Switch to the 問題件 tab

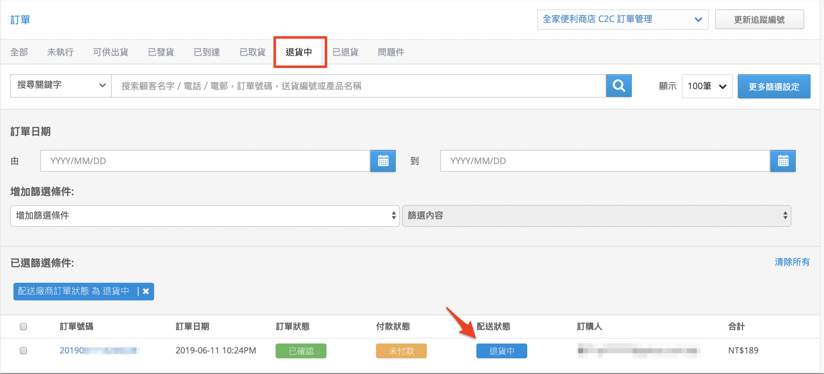point(391,52)
